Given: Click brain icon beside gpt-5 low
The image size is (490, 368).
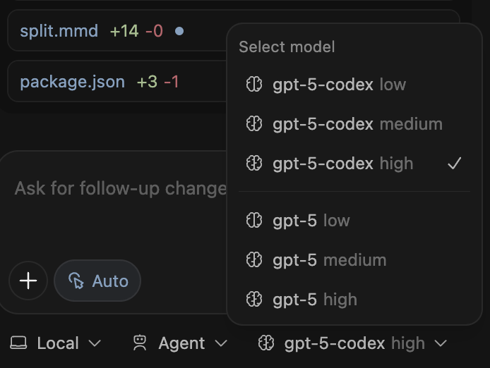Looking at the screenshot, I should point(253,221).
